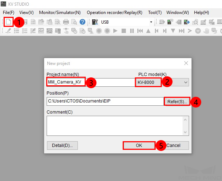Click the Comment box scroll up arrow
This screenshot has height=181, width=222.
(x=185, y=120)
